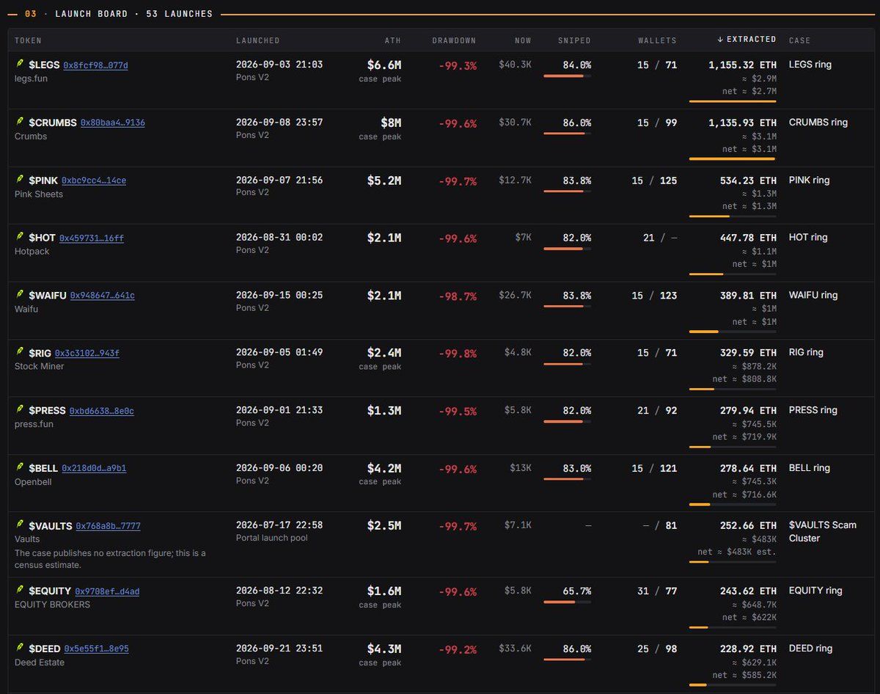Click the 'Pink Sheets' project name
Screen dimensions: 880x694
click(39, 194)
